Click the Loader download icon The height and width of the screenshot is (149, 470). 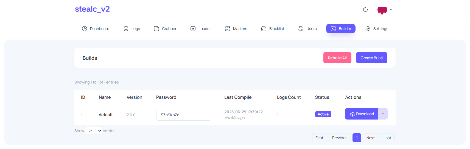point(193,29)
